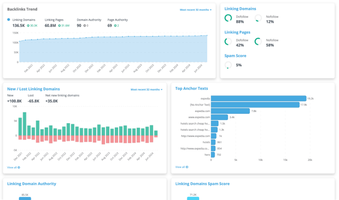Viewport: 339px width, 200px height.
Task: Open the Linking Pages heading link
Action: pyautogui.click(x=237, y=32)
